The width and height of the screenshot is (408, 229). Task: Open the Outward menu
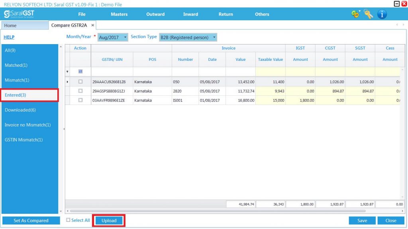tap(155, 14)
